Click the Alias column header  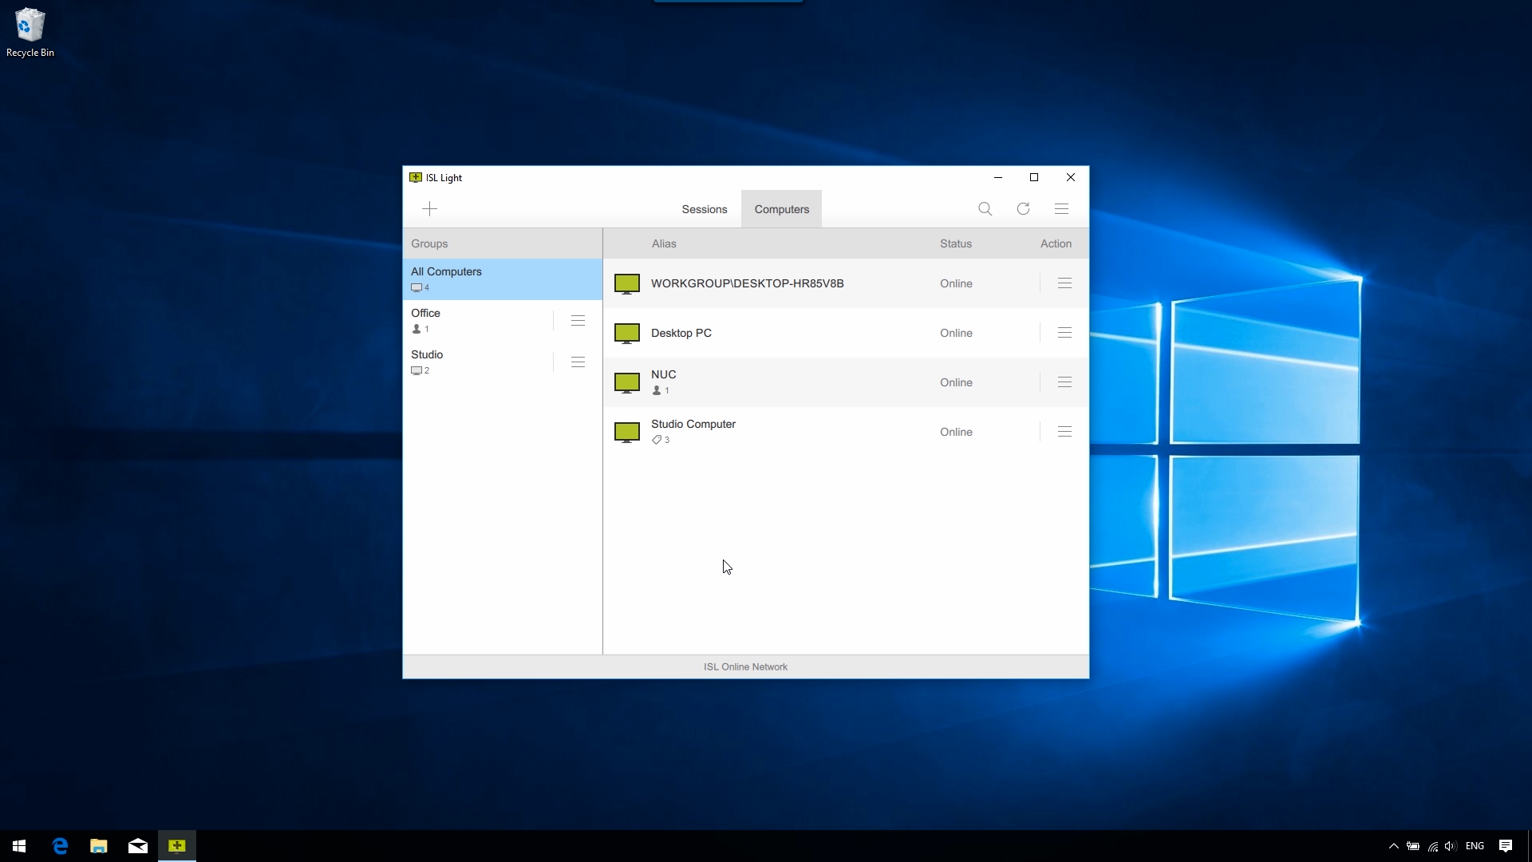(664, 243)
